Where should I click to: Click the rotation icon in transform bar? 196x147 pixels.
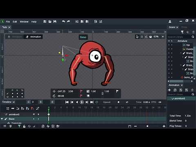coord(54,96)
